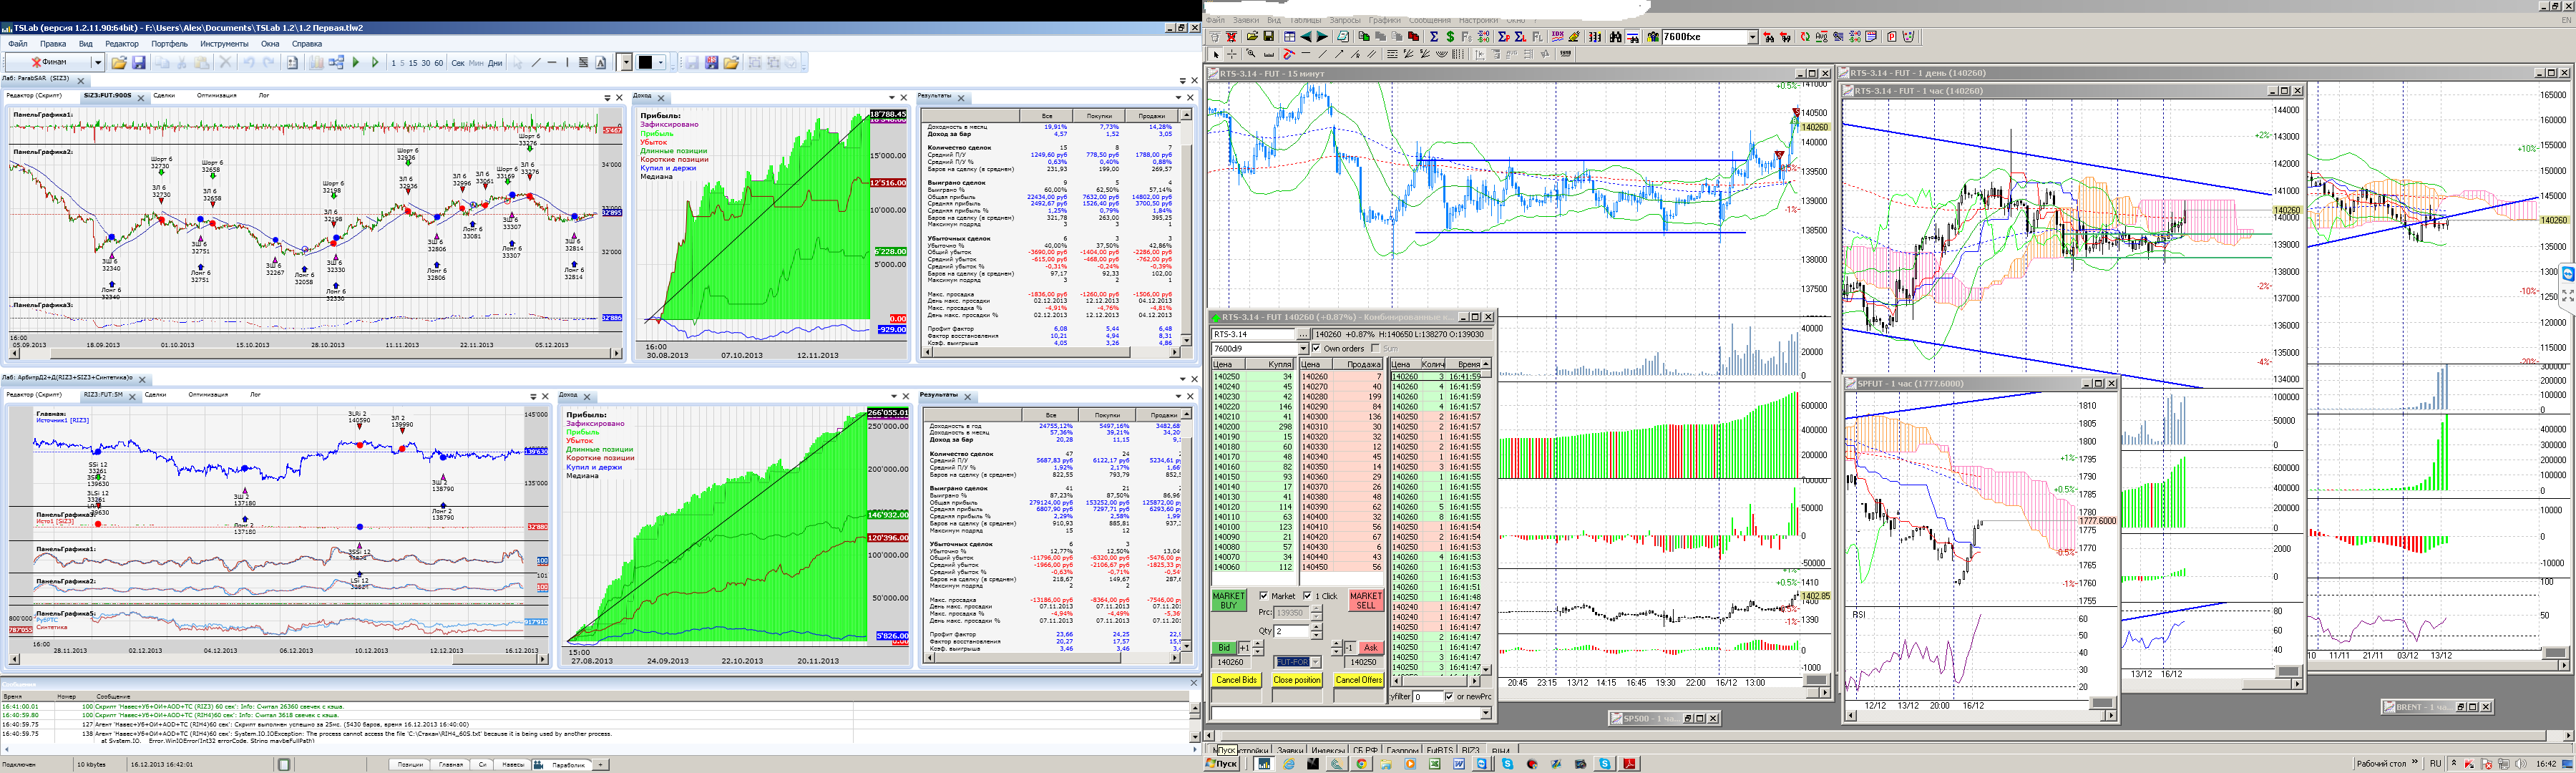
Task: Select the crosshair cursor tool
Action: 1232,54
